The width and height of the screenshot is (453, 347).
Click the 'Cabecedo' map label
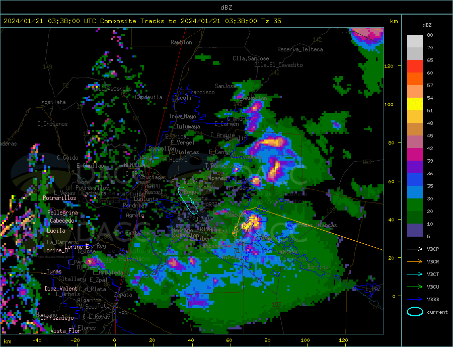click(62, 221)
